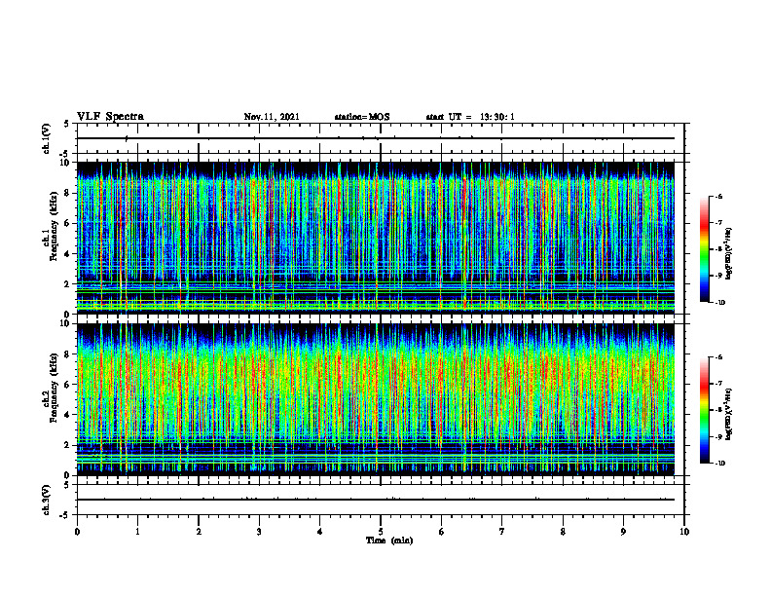Image resolution: width=771 pixels, height=596 pixels.
Task: Click time axis tick label "10"
Action: (684, 532)
